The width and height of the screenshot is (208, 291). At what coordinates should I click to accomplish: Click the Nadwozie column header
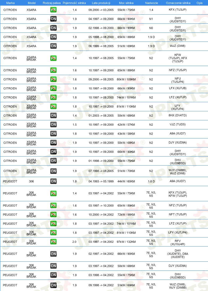point(151,3)
